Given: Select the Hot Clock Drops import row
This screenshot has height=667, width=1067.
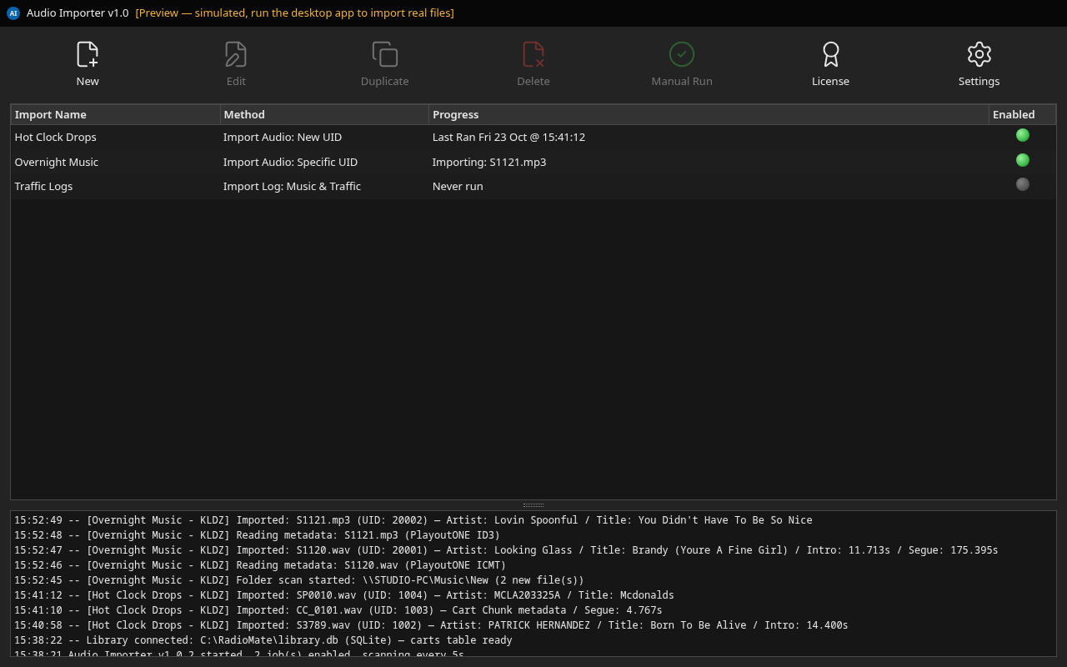Looking at the screenshot, I should (533, 137).
